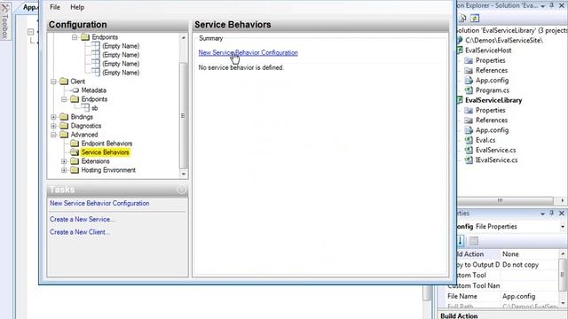This screenshot has height=319, width=568.
Task: Click the Diagnostics folder icon
Action: click(x=64, y=126)
